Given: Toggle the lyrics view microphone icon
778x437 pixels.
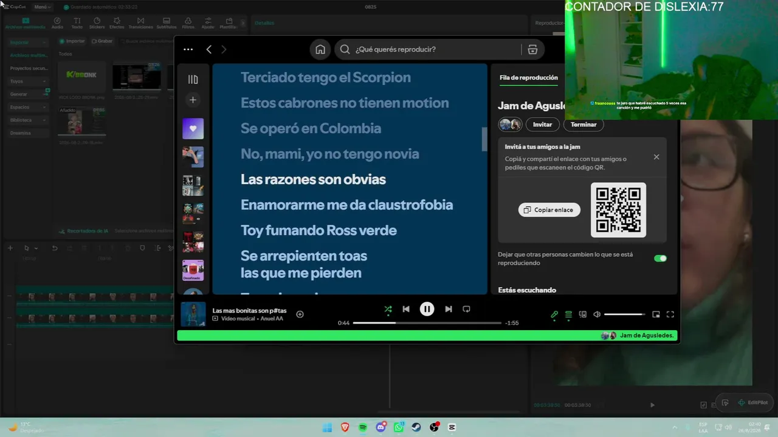Looking at the screenshot, I should click(554, 314).
